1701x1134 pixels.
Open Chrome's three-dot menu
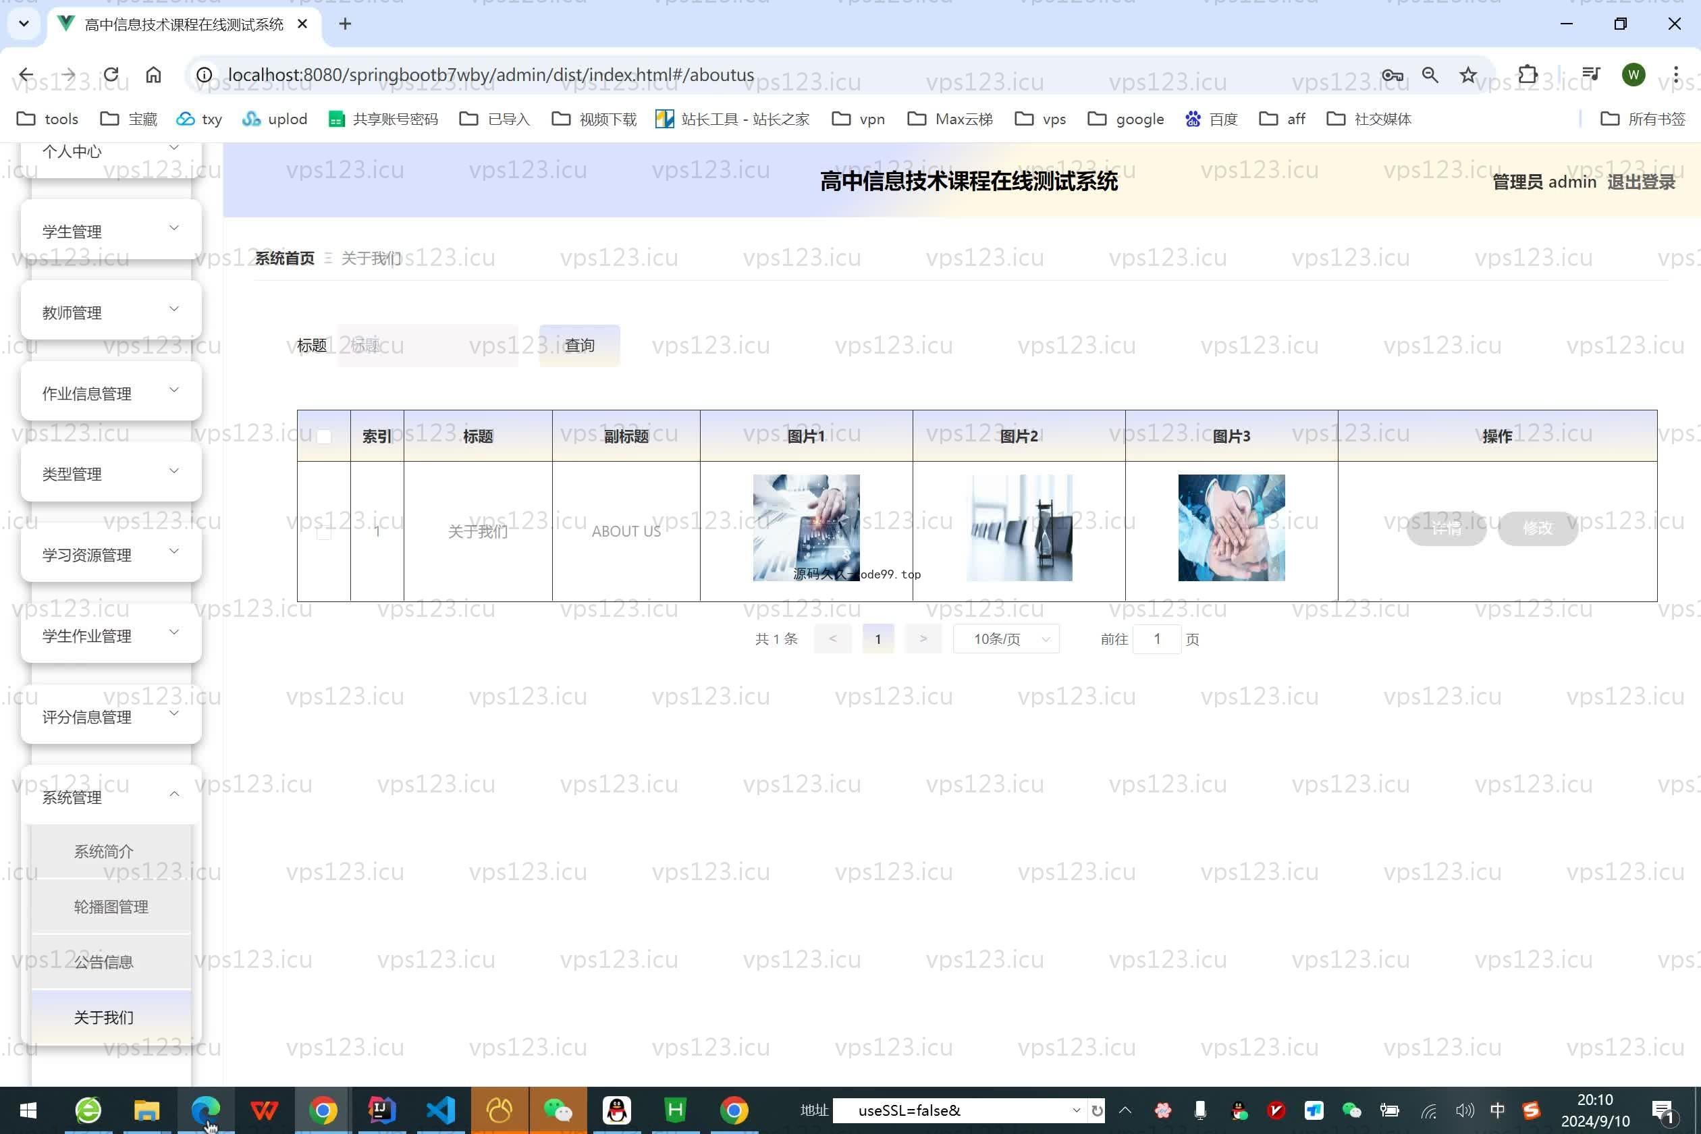(x=1675, y=74)
